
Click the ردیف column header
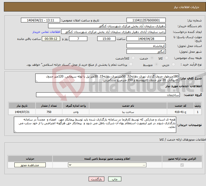pyautogui.click(x=198, y=106)
